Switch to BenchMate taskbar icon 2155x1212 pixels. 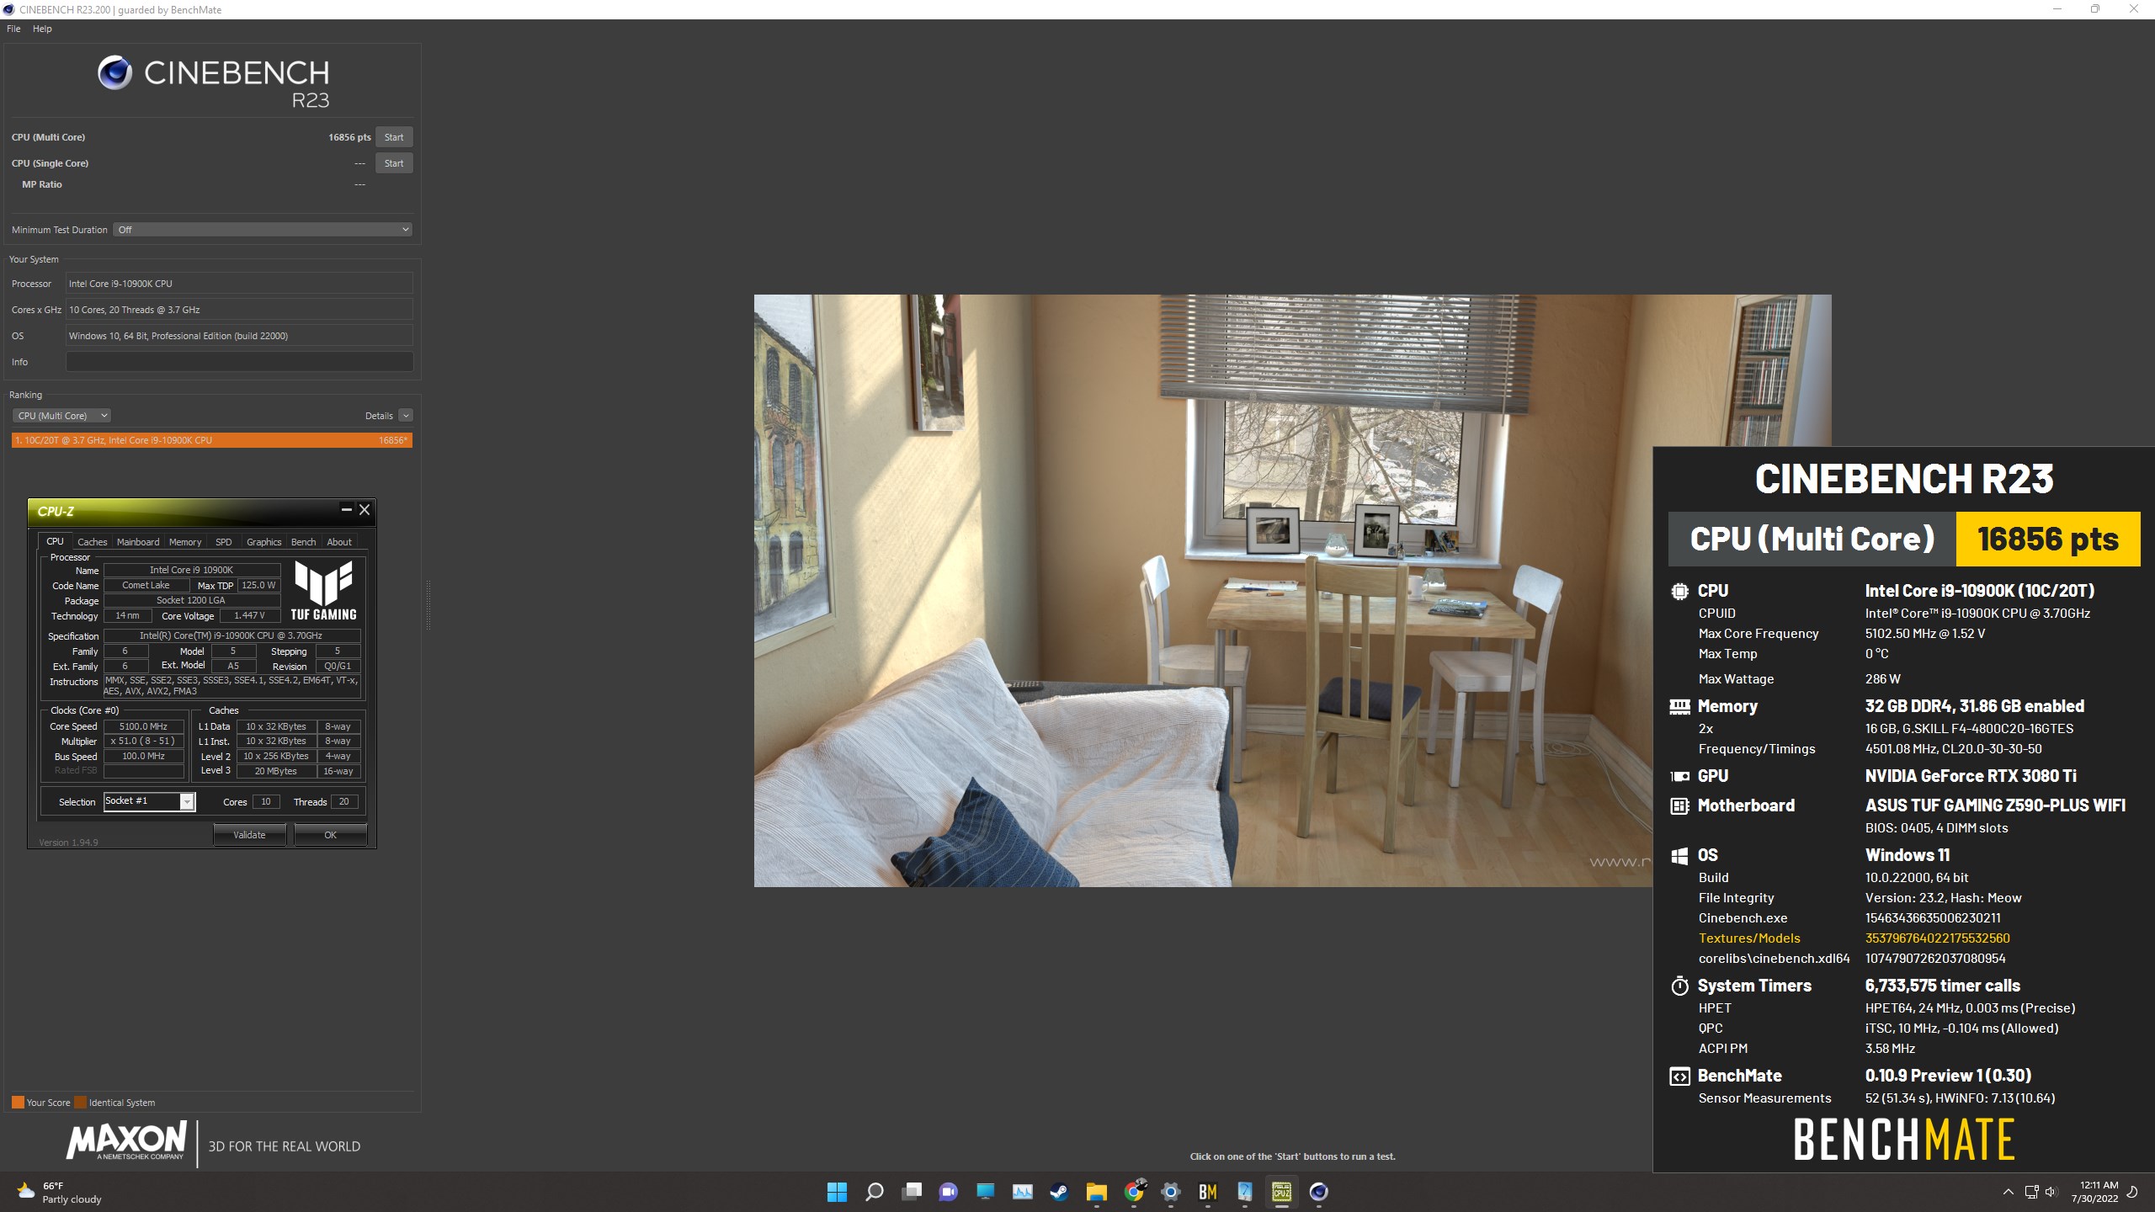pyautogui.click(x=1208, y=1192)
